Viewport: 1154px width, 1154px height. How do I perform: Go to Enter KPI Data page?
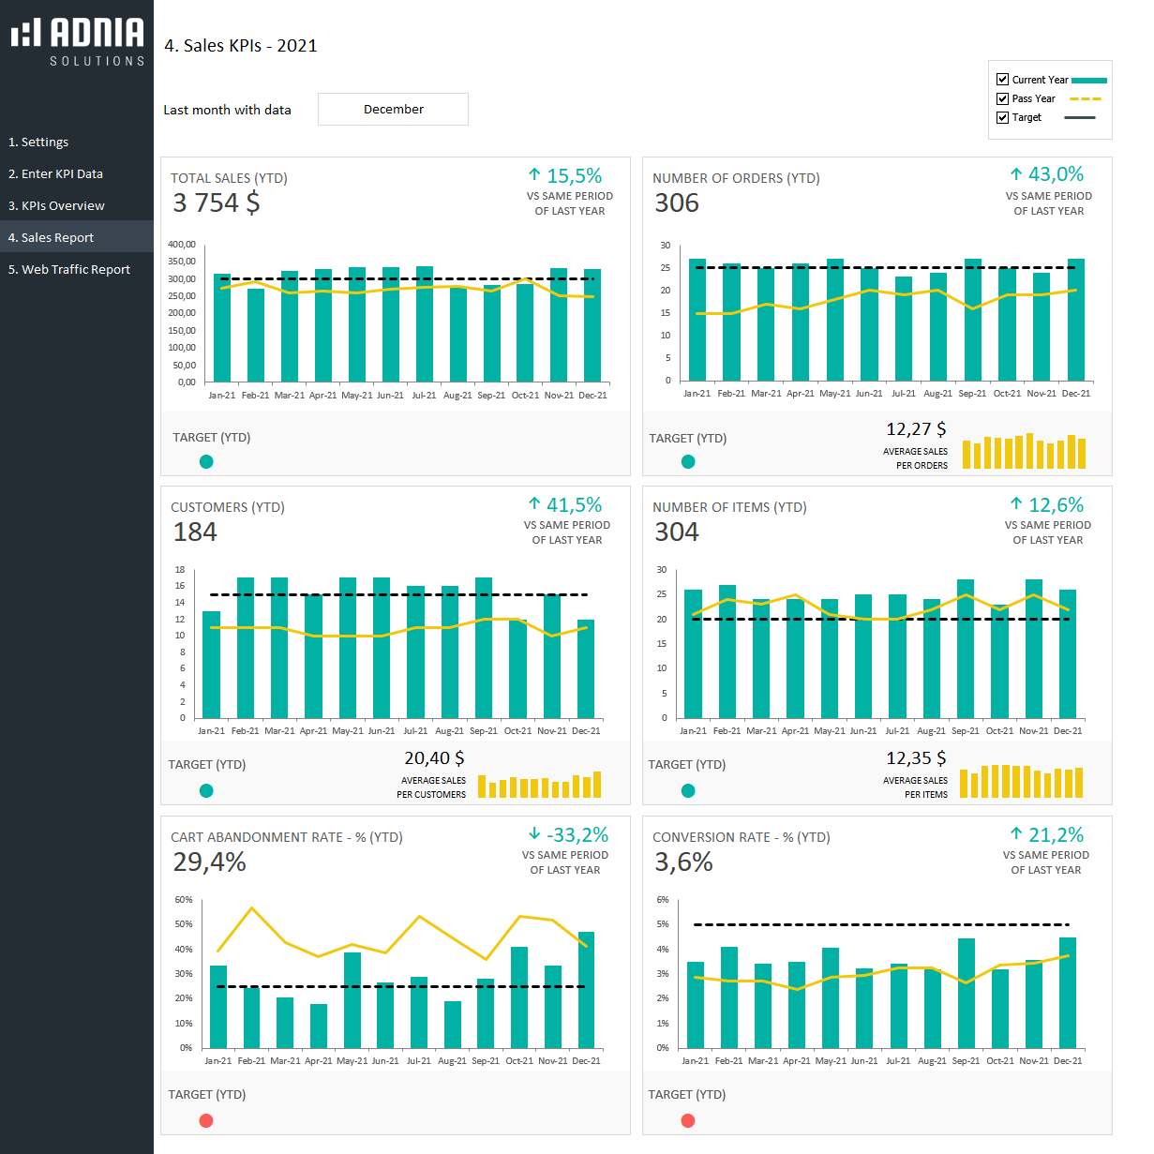click(55, 173)
